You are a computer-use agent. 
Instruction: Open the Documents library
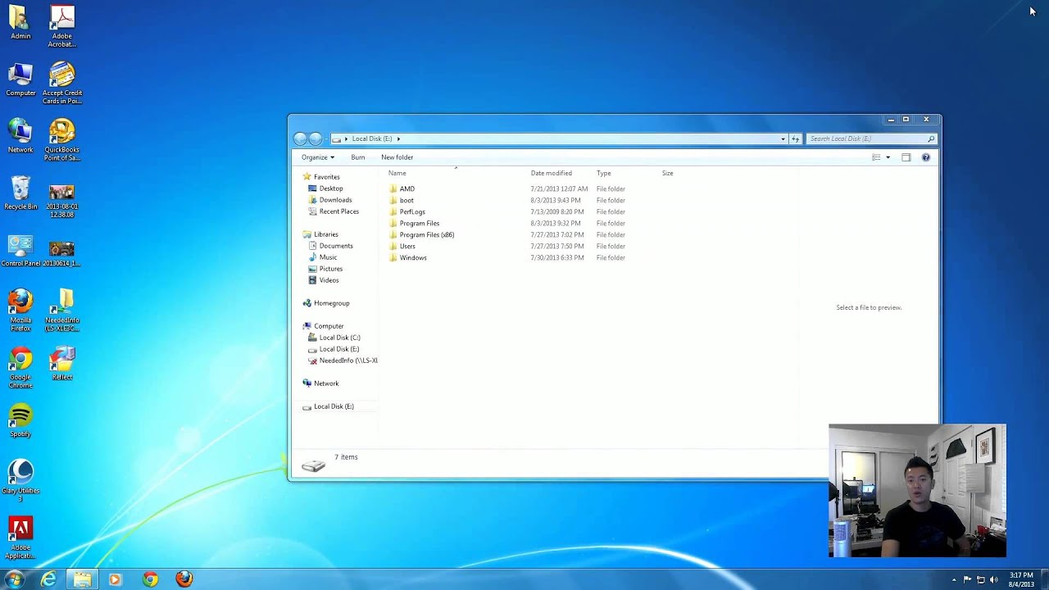click(336, 246)
